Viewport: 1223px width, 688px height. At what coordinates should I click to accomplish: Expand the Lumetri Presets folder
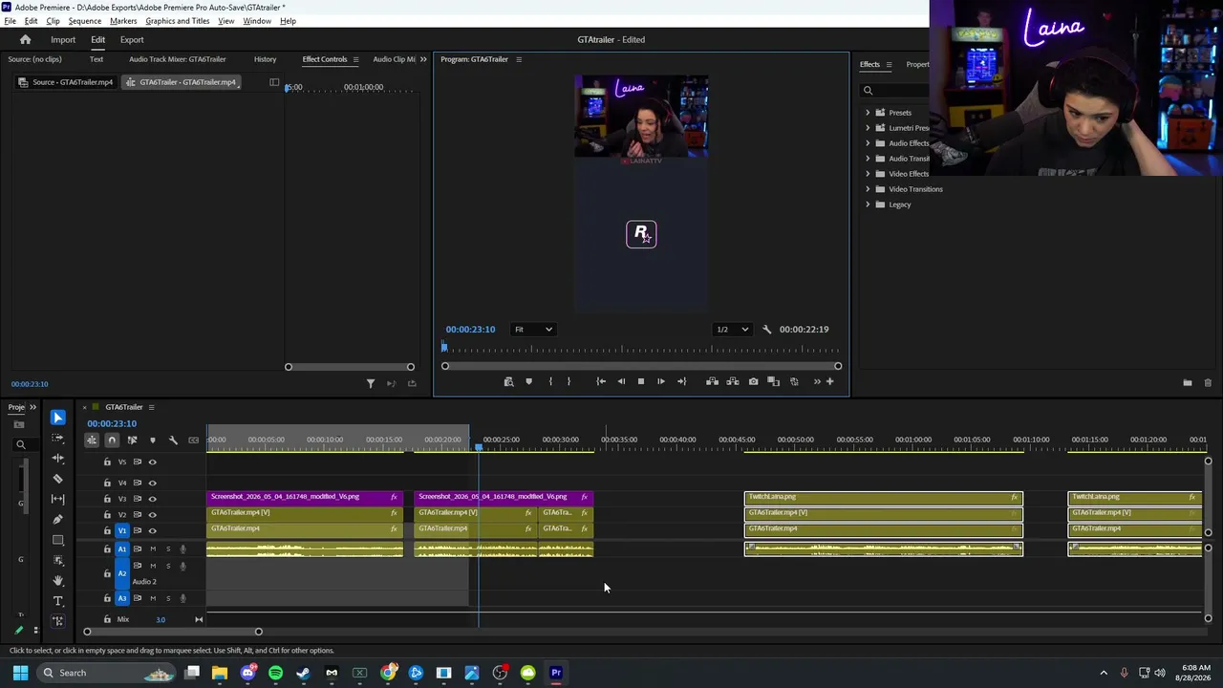(x=868, y=128)
